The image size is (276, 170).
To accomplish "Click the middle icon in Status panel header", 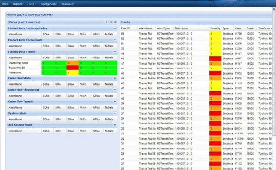I will [x=111, y=22].
